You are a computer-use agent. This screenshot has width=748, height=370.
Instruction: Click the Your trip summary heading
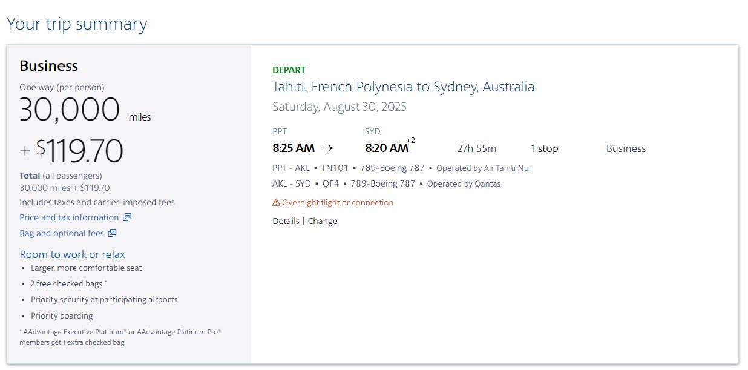[x=77, y=24]
